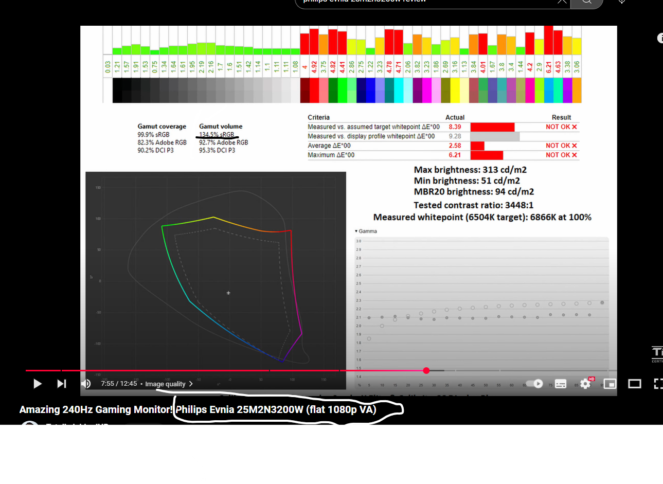Enable theater mode
Image resolution: width=663 pixels, height=484 pixels.
(635, 384)
